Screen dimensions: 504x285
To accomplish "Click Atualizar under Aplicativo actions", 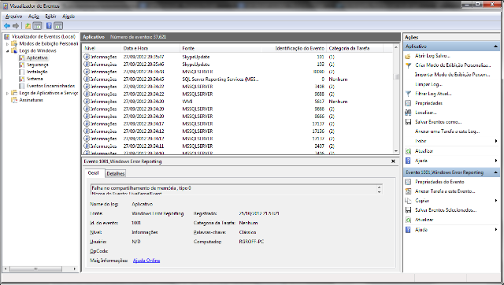I will click(x=424, y=151).
